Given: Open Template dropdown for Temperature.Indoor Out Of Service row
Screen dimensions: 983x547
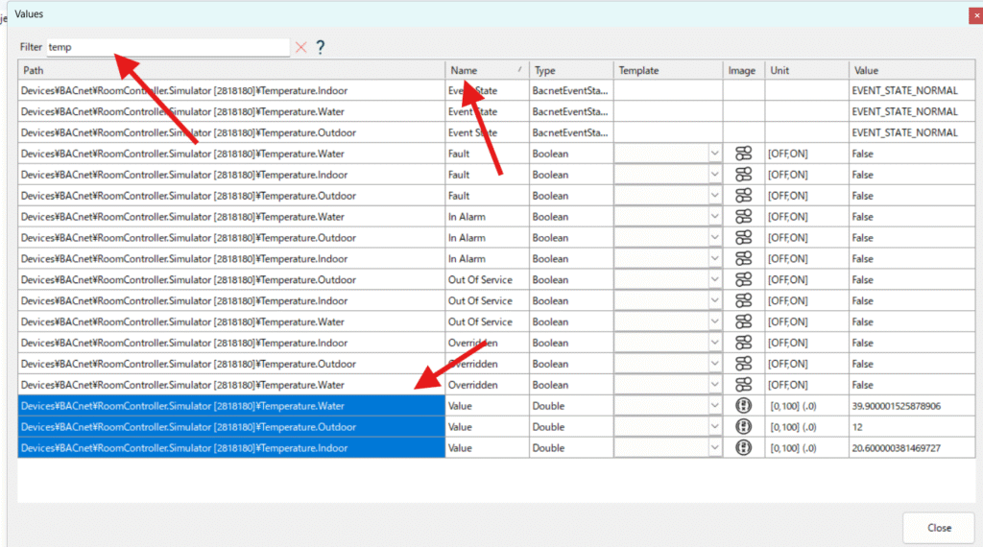Looking at the screenshot, I should (714, 300).
